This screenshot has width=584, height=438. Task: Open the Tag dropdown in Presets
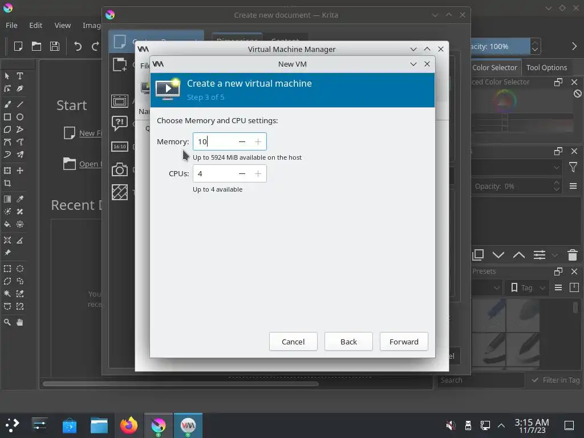(528, 287)
